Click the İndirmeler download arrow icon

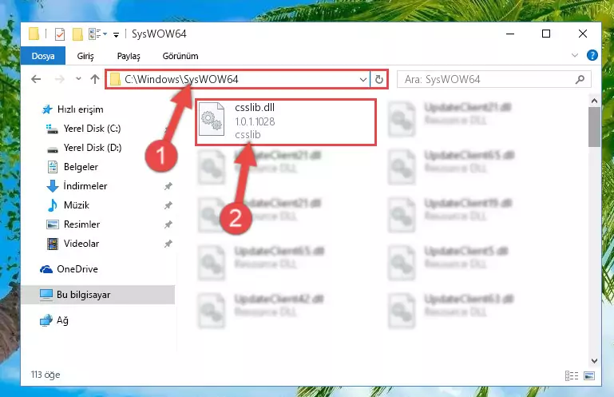(x=53, y=186)
